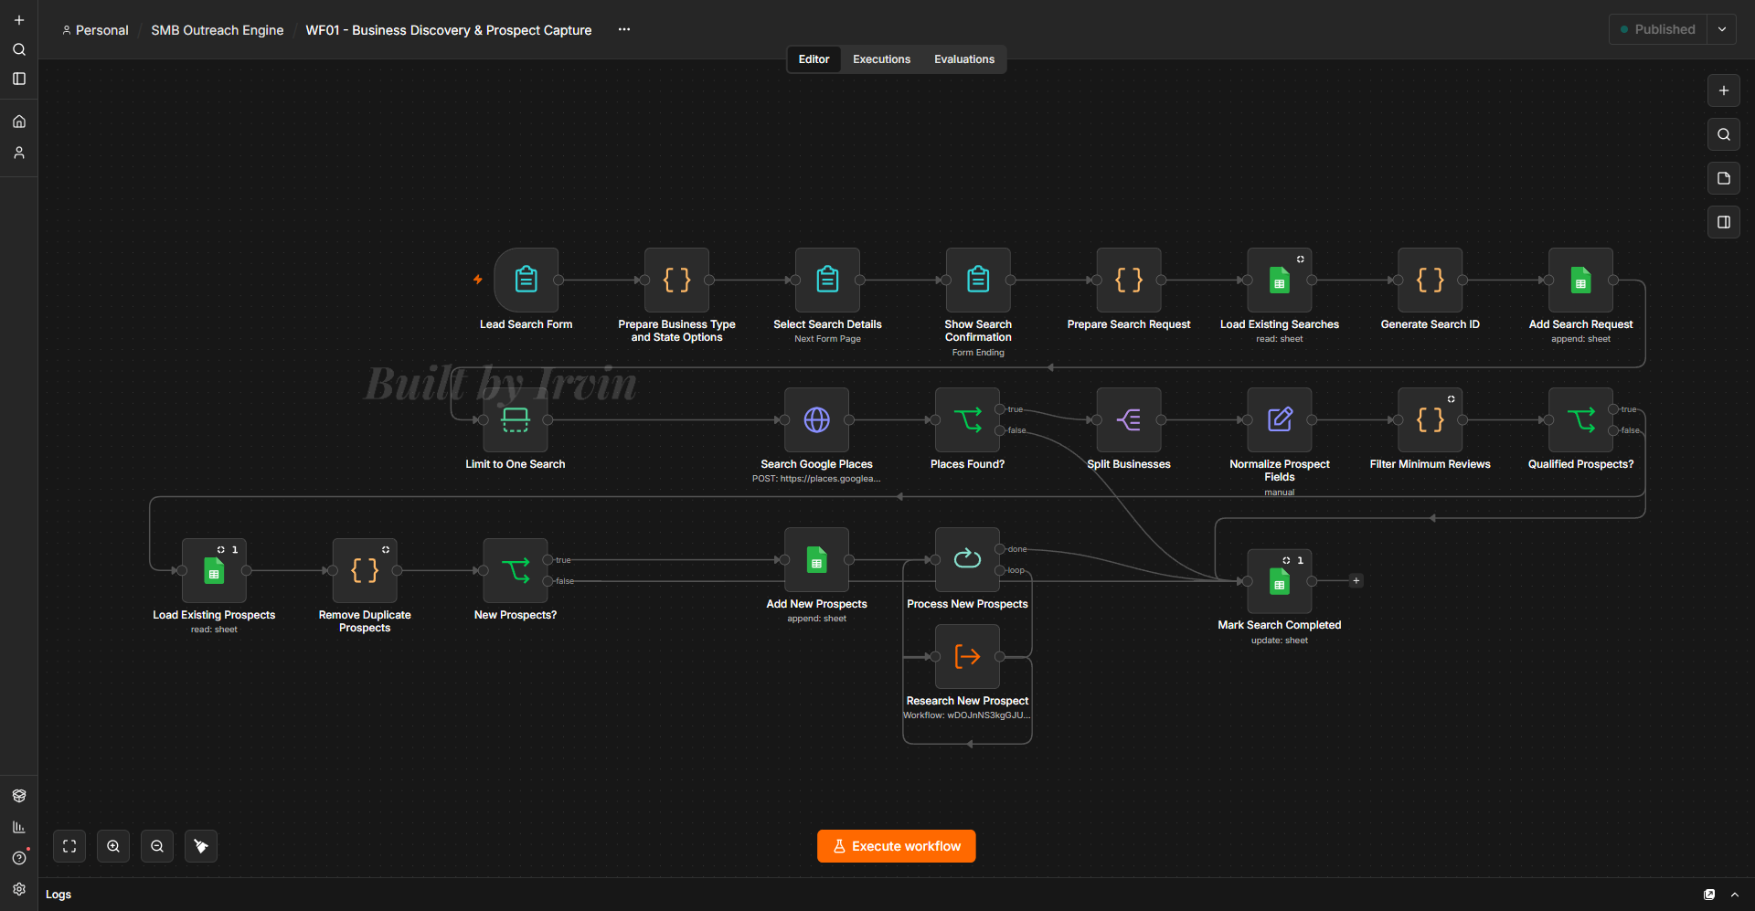Image resolution: width=1755 pixels, height=911 pixels.
Task: Click the Places Found? if node
Action: point(967,419)
